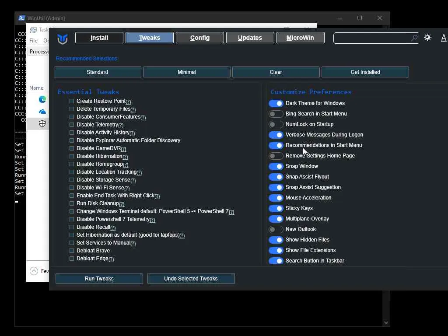Click the search magnifier icon
Screen dimensions: 448x336
(414, 38)
